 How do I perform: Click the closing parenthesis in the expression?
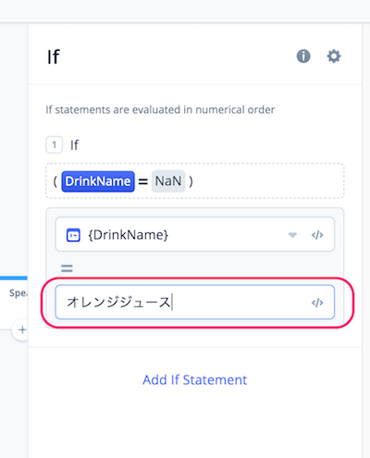coord(191,181)
